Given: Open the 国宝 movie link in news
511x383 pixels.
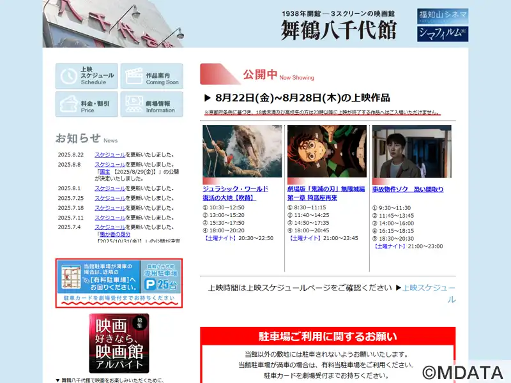Looking at the screenshot, I should click(105, 172).
